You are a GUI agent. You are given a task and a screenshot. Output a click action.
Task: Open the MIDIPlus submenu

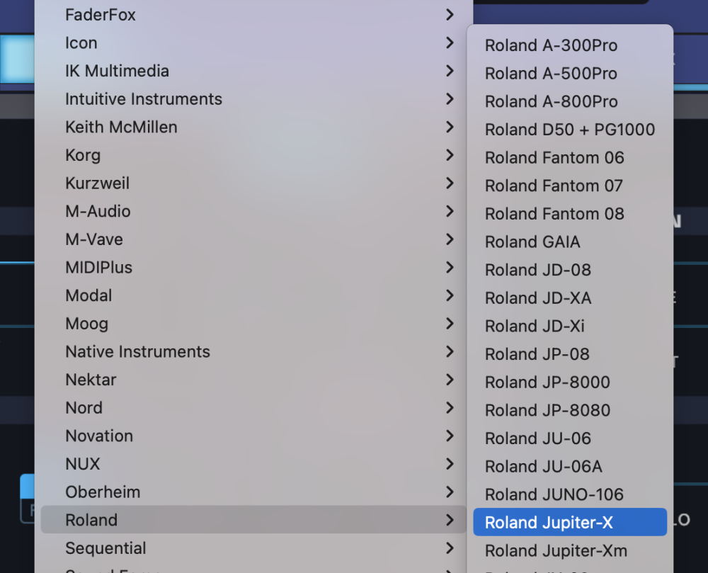[253, 267]
